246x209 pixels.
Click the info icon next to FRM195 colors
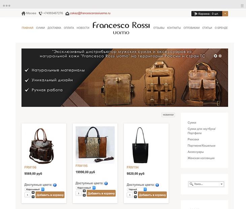point(106,183)
